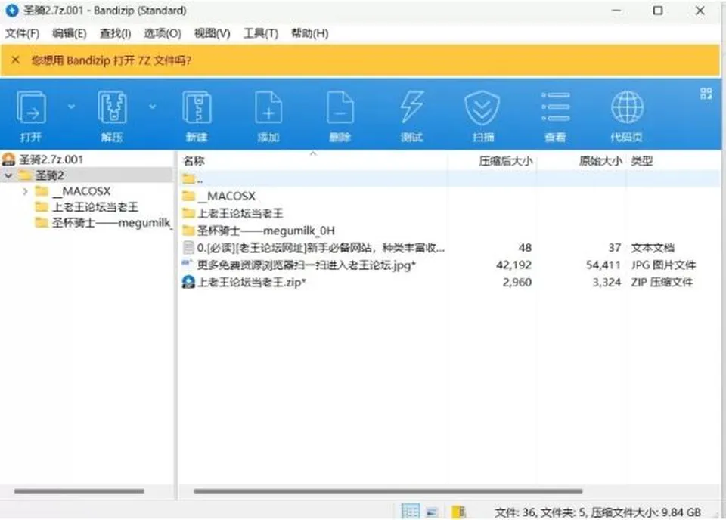Click the 'Bandizip 打开 7Z 文件吗?' prompt link

click(x=129, y=60)
